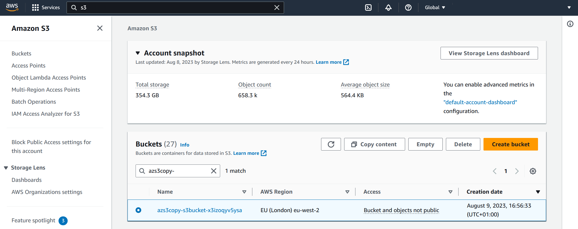Open the notifications bell
This screenshot has width=578, height=229.
pos(388,7)
